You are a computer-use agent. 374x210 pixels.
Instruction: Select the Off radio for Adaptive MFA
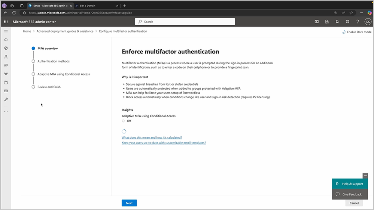click(123, 121)
